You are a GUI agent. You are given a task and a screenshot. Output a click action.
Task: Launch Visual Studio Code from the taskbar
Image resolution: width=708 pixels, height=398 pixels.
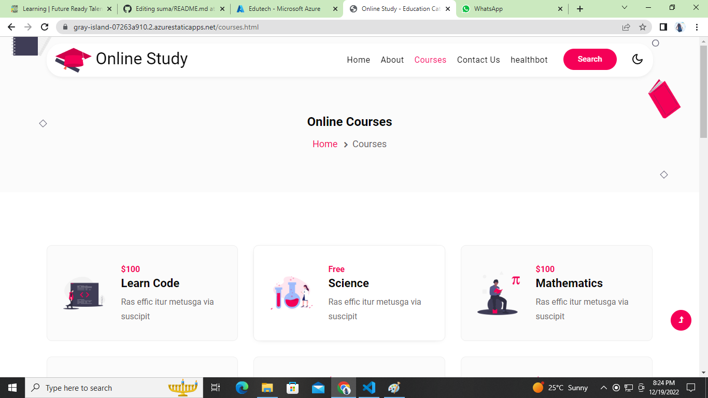(369, 387)
